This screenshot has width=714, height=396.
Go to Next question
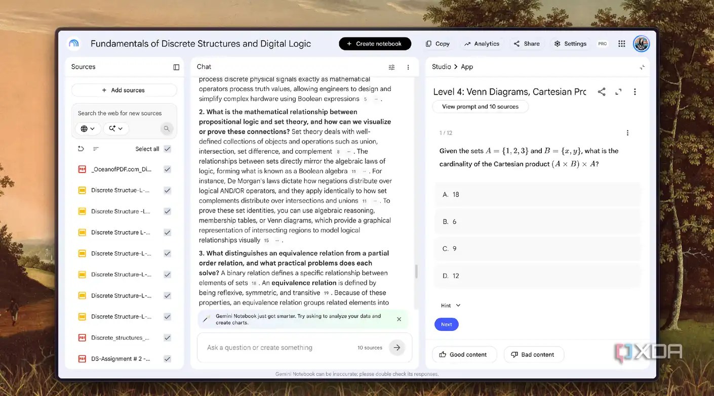point(446,324)
